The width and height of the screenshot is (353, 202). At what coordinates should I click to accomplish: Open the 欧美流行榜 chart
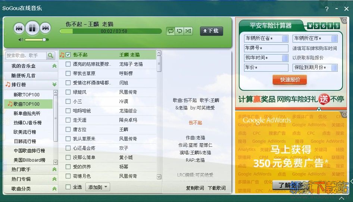click(25, 132)
